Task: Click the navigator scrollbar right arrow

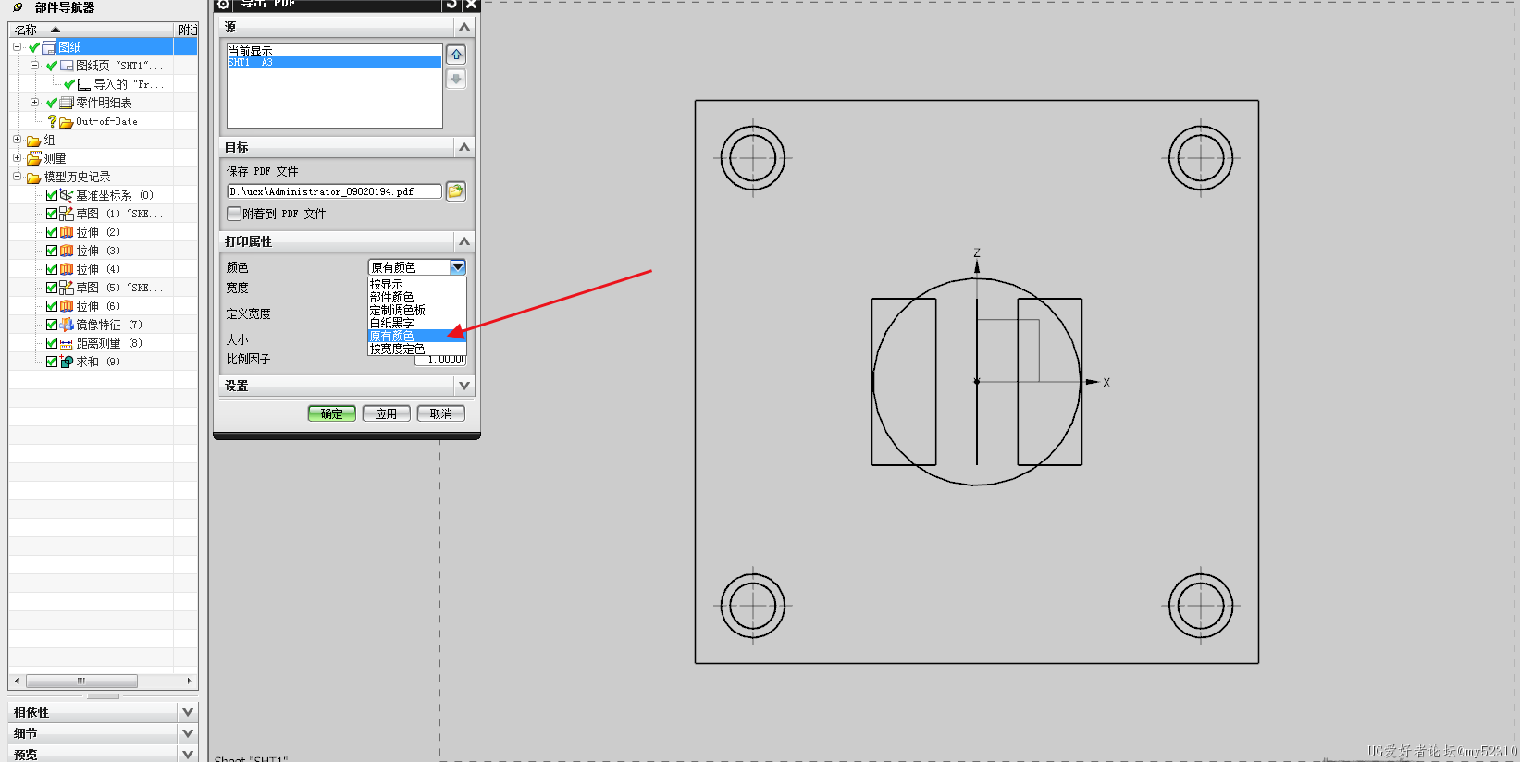Action: [x=189, y=681]
